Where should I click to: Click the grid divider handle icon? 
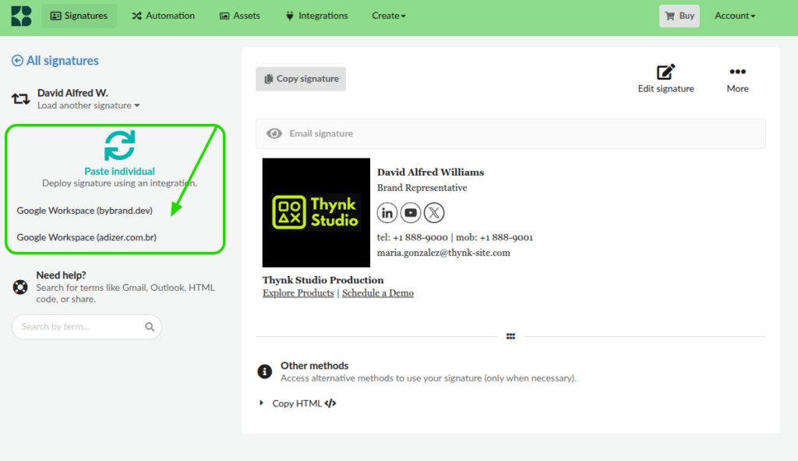[x=510, y=336]
